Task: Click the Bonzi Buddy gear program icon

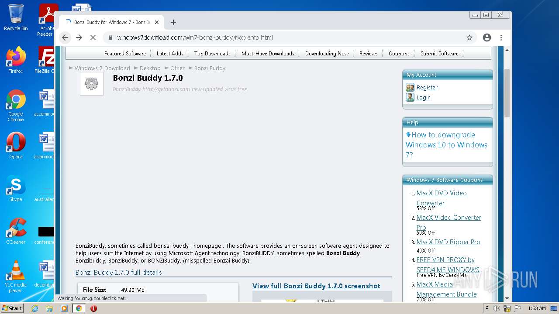Action: tap(92, 83)
